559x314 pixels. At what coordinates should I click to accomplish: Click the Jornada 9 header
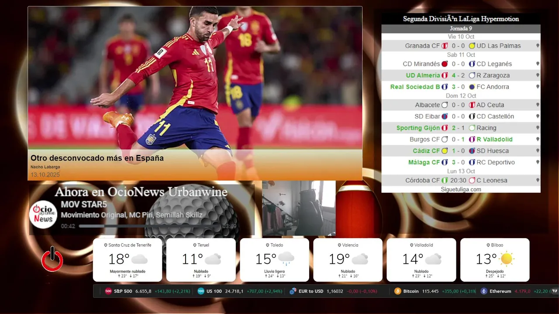point(461,28)
